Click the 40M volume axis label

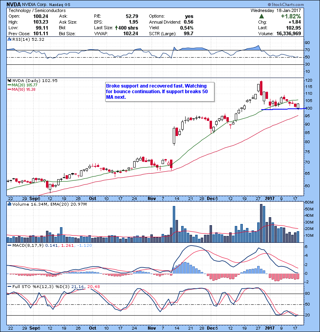(309, 216)
